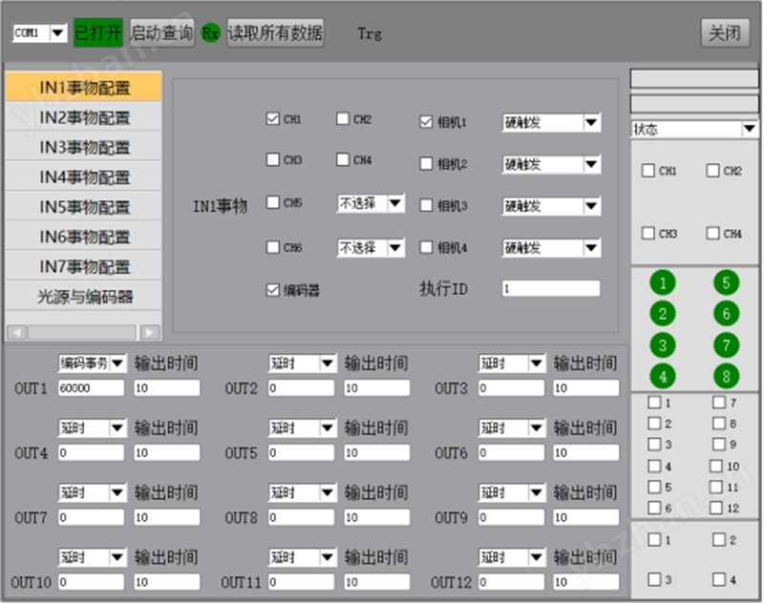Open OUT7 延时 mode dropdown
Screen dimensions: 764x603
117,492
